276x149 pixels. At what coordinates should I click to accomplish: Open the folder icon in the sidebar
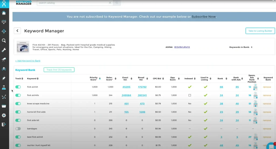tap(4, 106)
